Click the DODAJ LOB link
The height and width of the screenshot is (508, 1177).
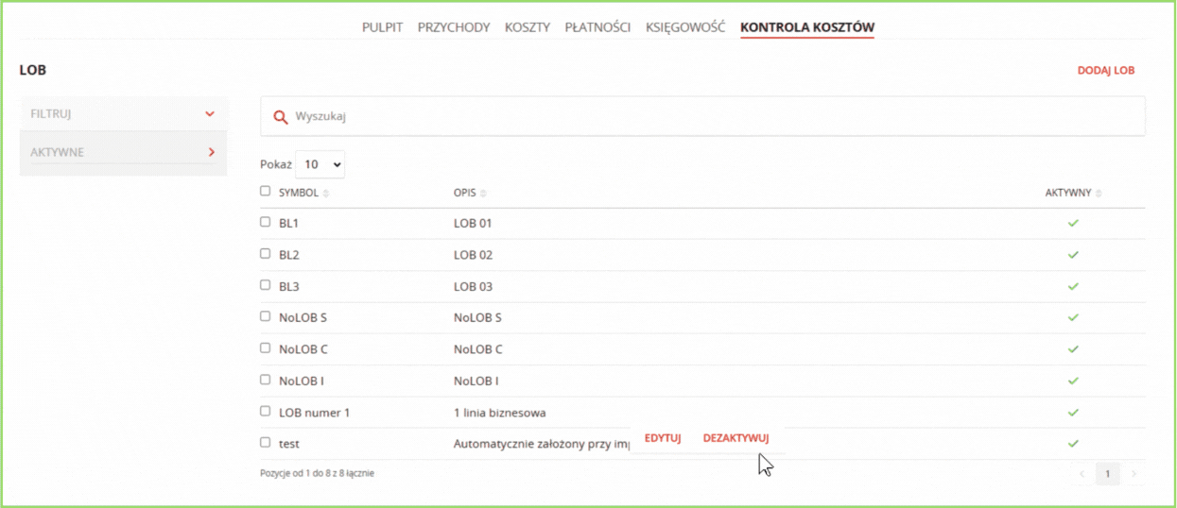tap(1106, 71)
